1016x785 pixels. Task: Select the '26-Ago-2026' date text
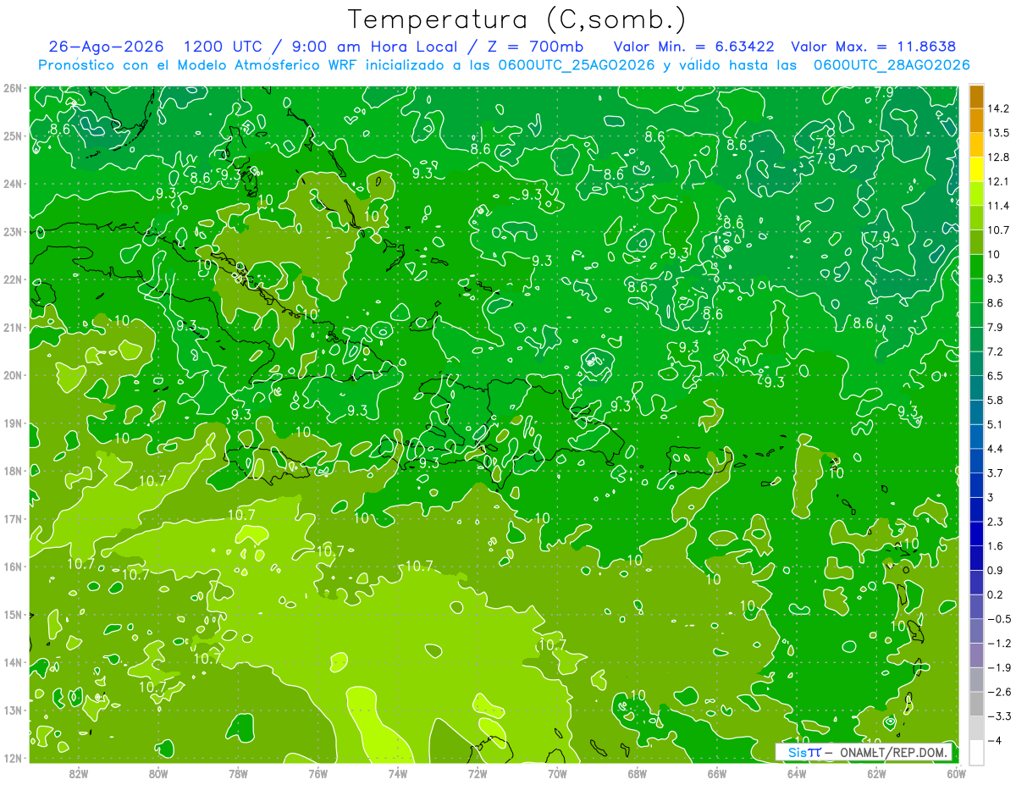point(106,47)
